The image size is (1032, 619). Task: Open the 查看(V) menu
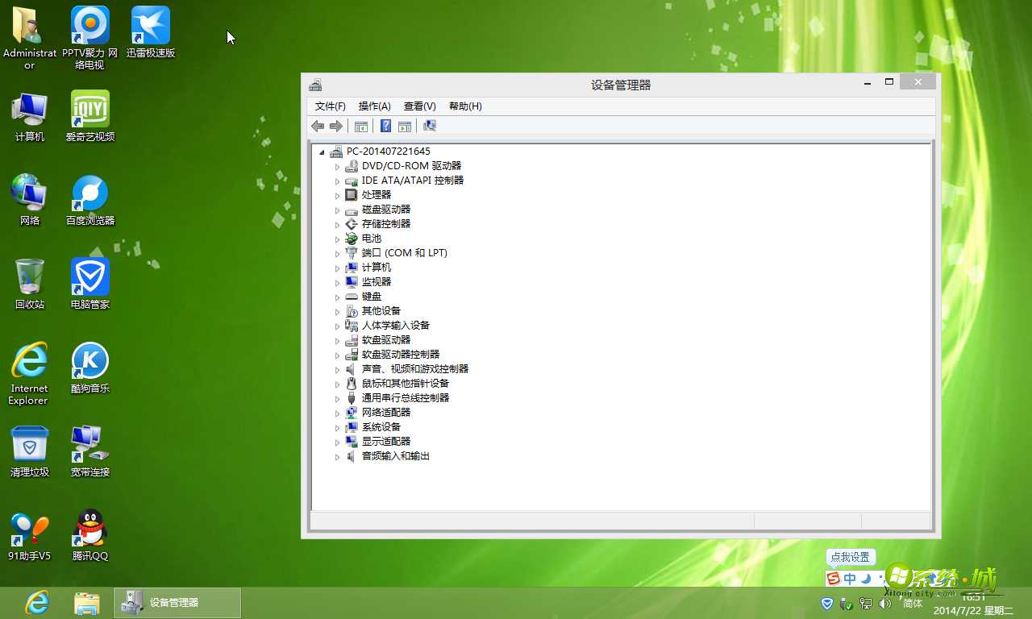418,106
